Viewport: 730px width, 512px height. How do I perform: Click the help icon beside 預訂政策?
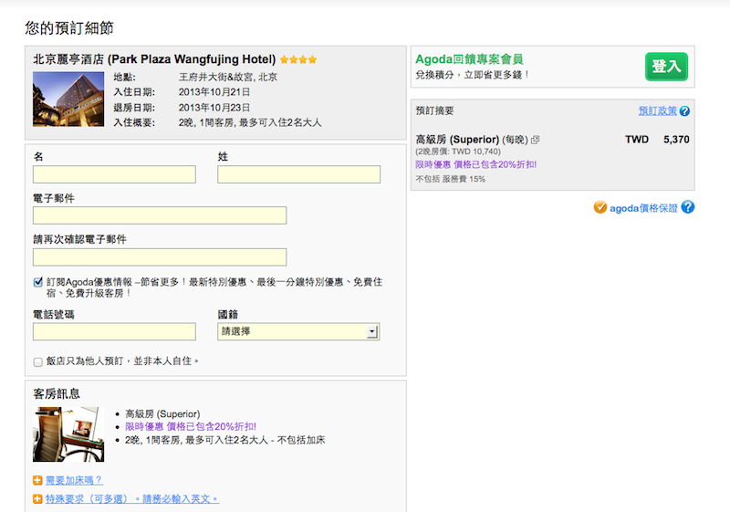(x=684, y=110)
